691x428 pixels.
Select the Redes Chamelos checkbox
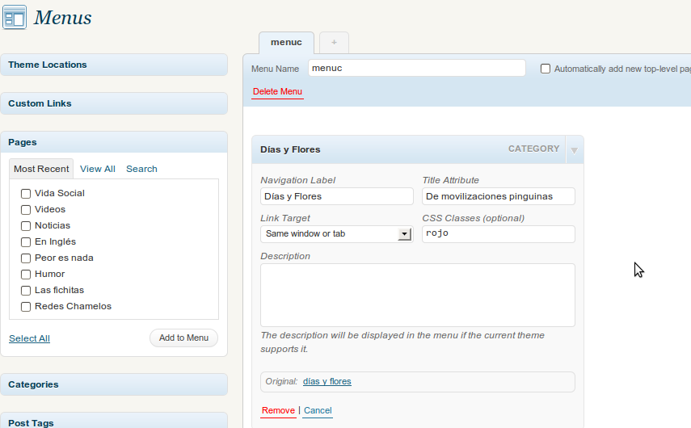26,307
